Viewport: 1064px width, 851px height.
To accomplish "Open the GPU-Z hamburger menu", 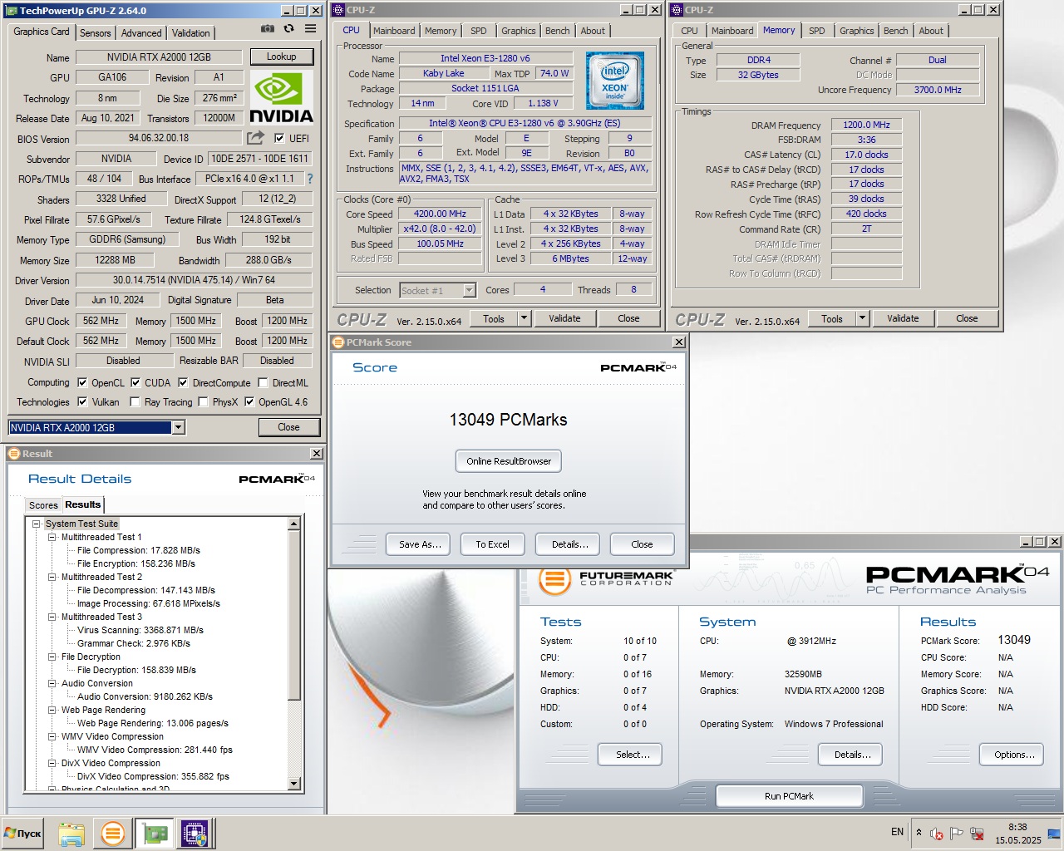I will click(310, 28).
